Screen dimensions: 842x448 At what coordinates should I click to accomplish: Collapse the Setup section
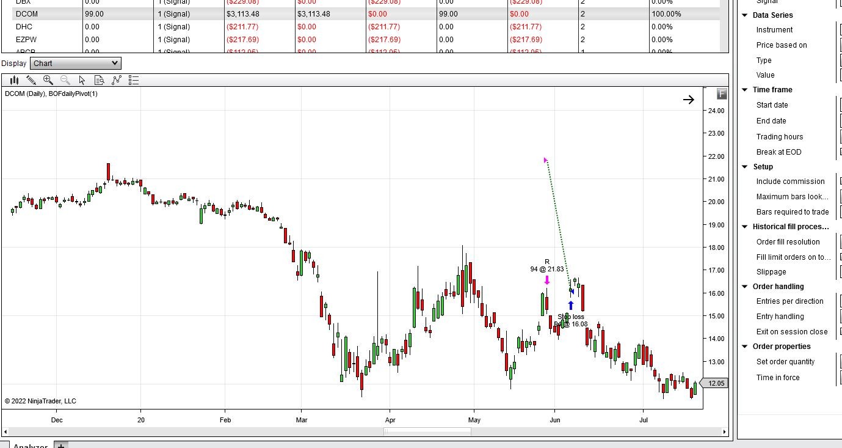tap(745, 167)
